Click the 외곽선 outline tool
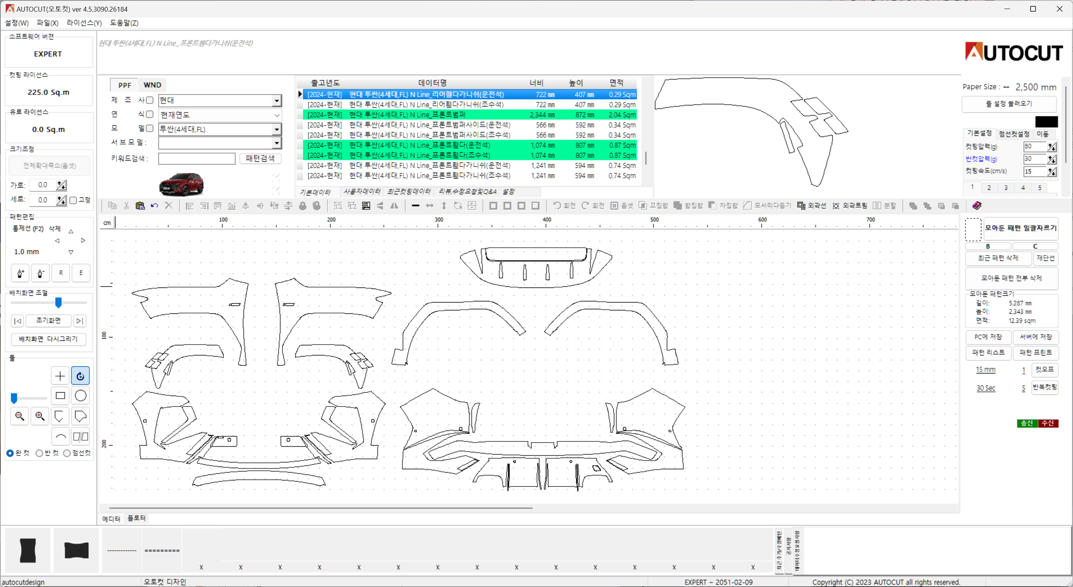1073x587 pixels. tap(811, 206)
